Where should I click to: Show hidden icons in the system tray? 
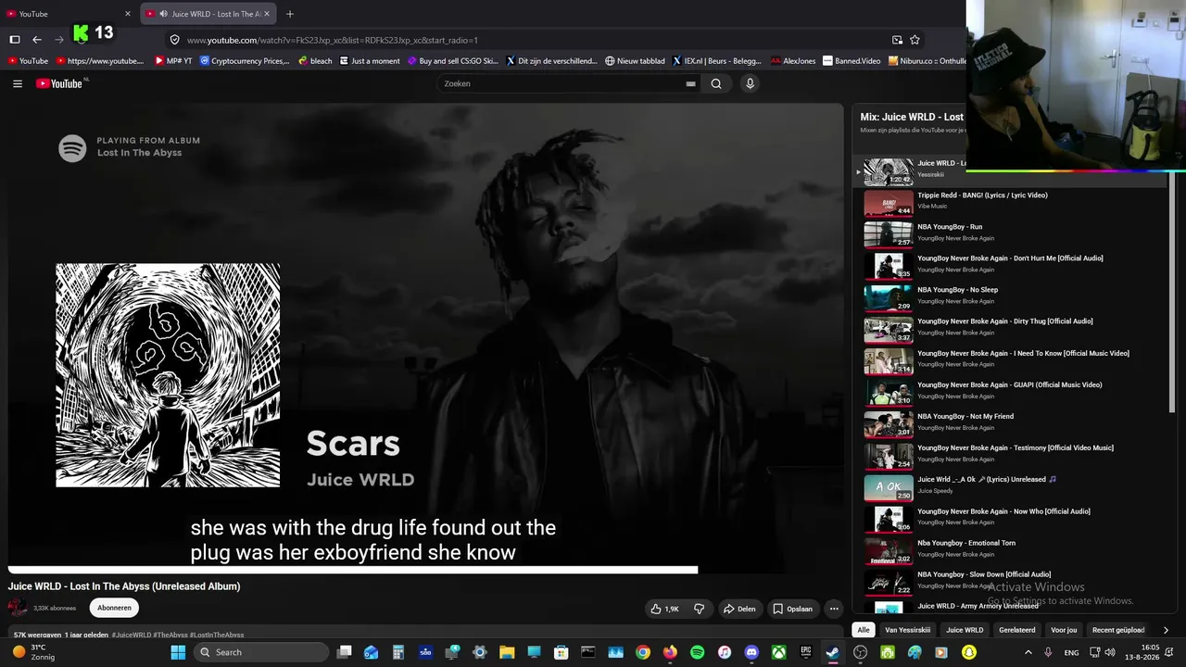tap(1028, 652)
